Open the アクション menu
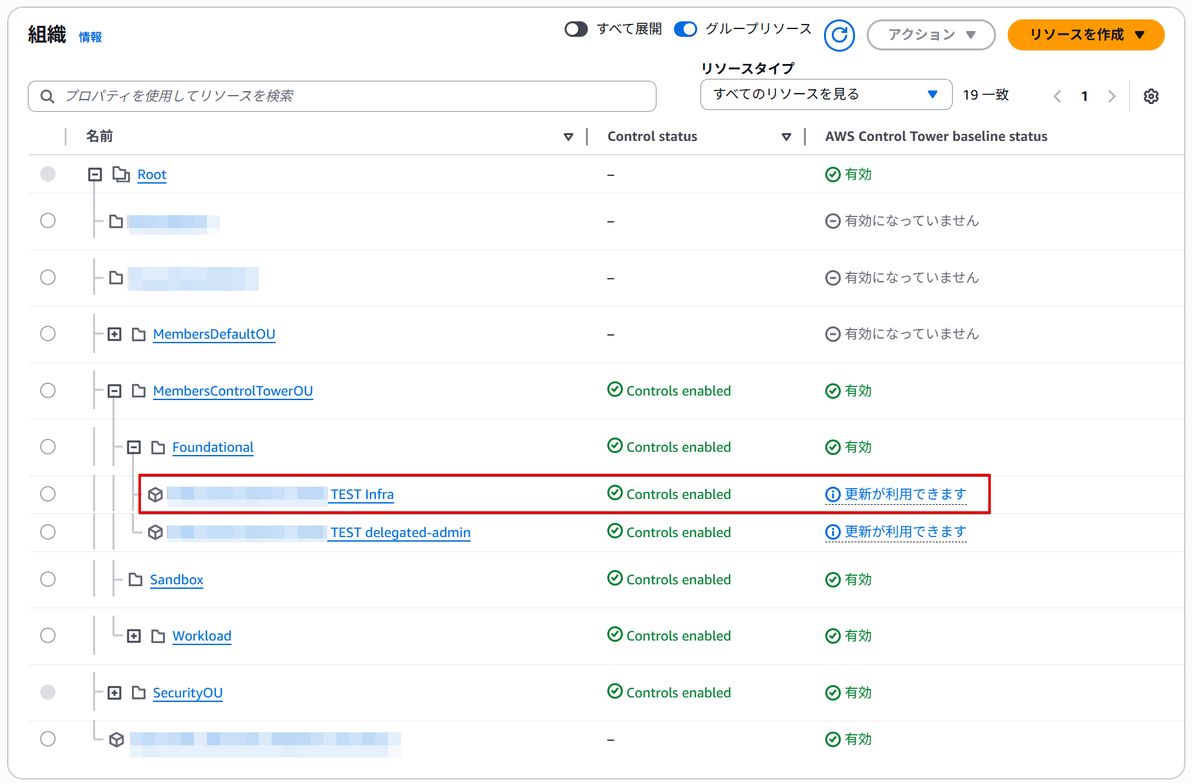Screen dimensions: 1192x784 click(930, 35)
